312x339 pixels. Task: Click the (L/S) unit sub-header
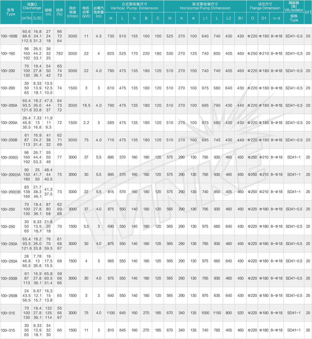[x=37, y=18]
